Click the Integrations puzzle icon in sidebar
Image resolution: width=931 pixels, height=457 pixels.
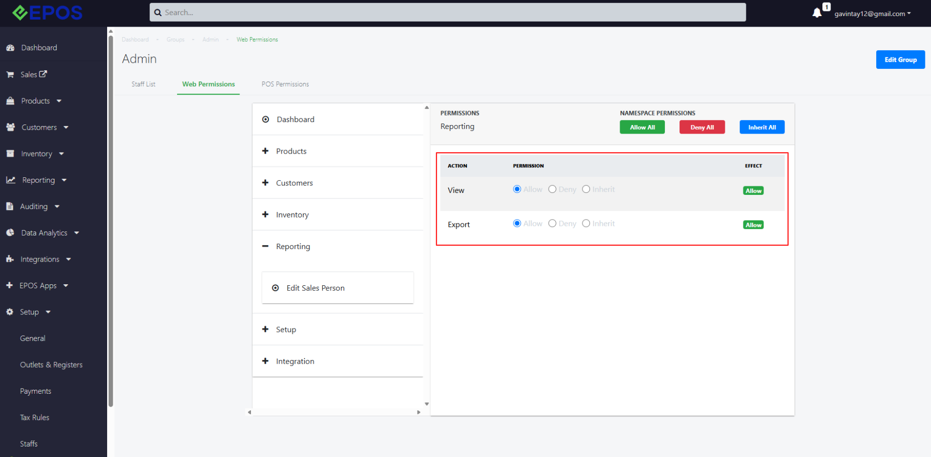(10, 259)
